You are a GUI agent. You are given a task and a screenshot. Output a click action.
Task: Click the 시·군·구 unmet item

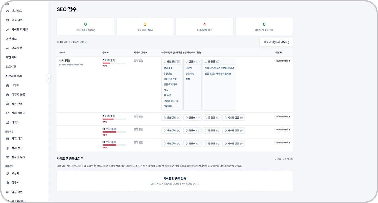[x=167, y=95]
